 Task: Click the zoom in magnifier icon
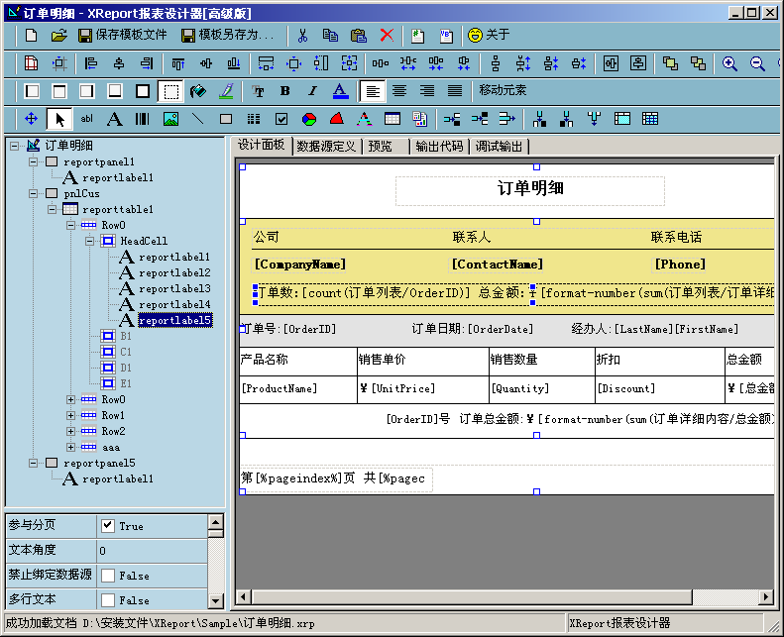(729, 63)
